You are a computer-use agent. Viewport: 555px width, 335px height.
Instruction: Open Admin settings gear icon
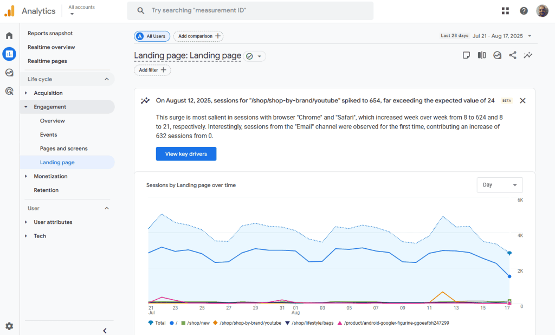(9, 326)
